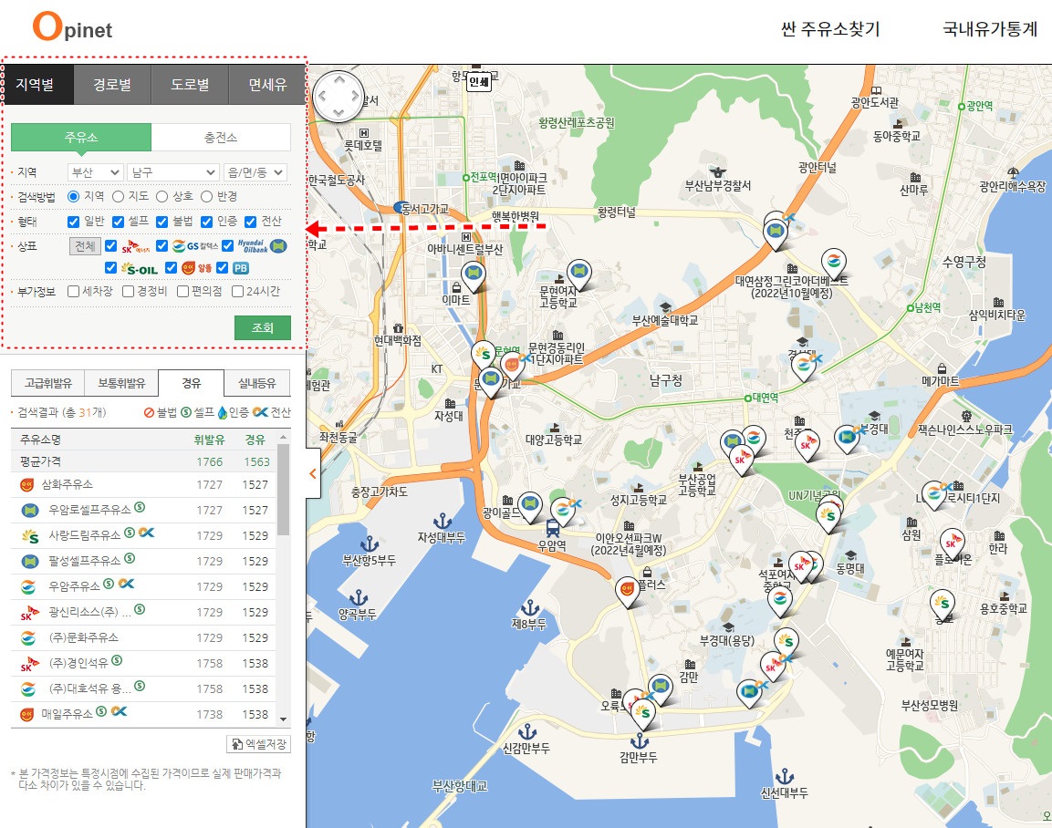
Task: Uncheck the 셀프 type checkbox
Action: [118, 222]
